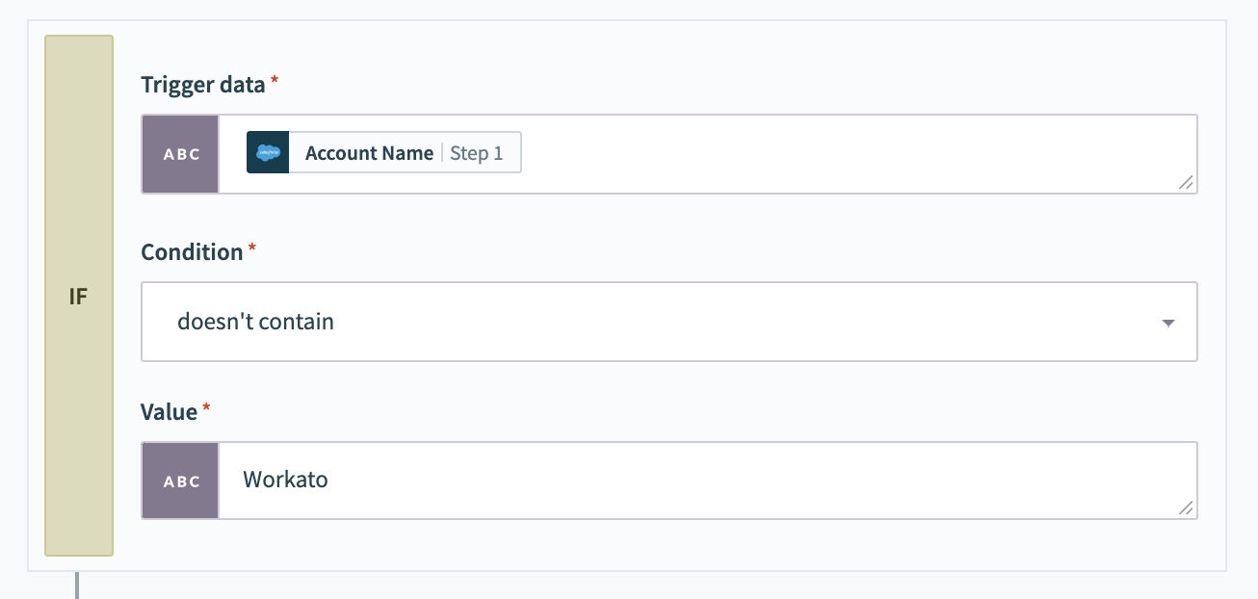Click the ABC data type icon beside Value
The height and width of the screenshot is (599, 1258).
click(x=180, y=481)
